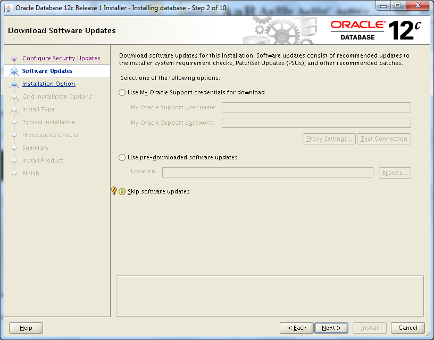Click the 'Select one of the following options:' text

click(x=171, y=78)
